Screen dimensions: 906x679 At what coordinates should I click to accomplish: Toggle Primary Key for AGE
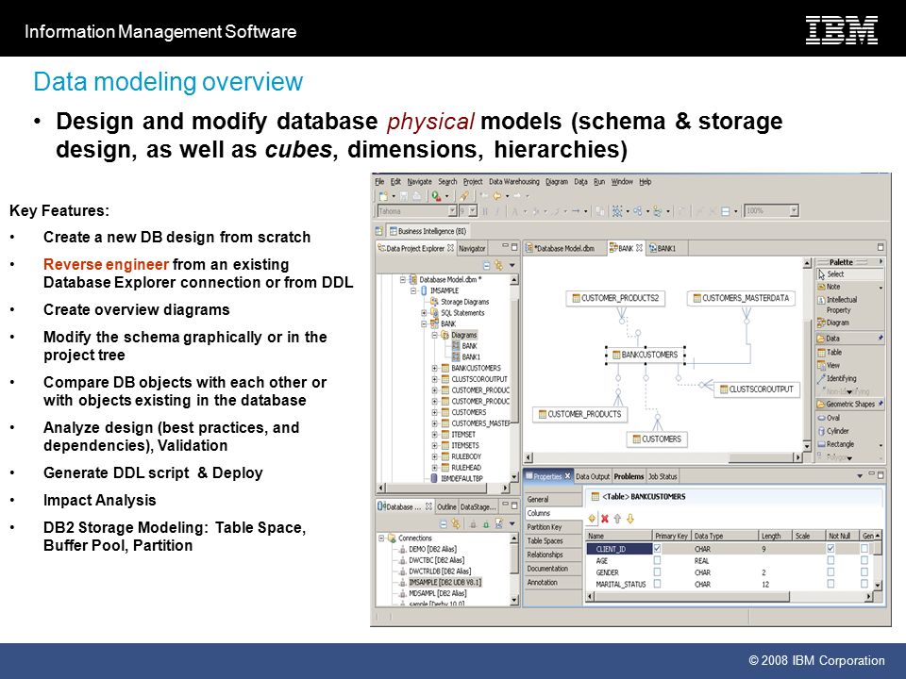click(x=657, y=560)
